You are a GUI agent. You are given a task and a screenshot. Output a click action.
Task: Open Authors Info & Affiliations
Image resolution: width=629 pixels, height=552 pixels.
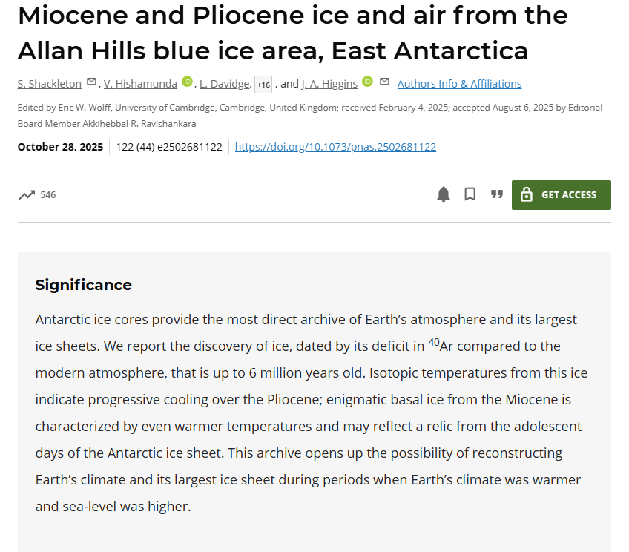pos(459,84)
